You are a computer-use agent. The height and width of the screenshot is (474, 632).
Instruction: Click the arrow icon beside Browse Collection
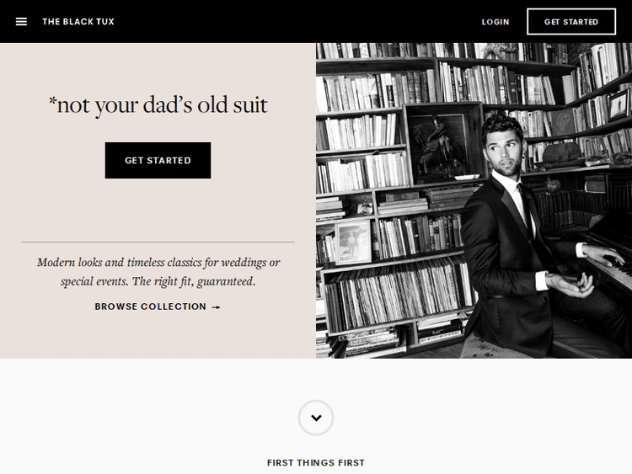point(216,307)
